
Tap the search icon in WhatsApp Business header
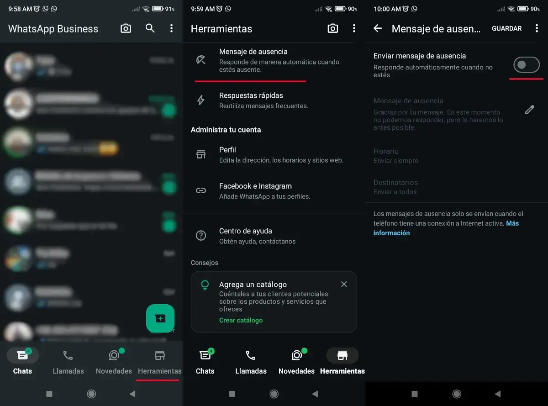point(150,28)
